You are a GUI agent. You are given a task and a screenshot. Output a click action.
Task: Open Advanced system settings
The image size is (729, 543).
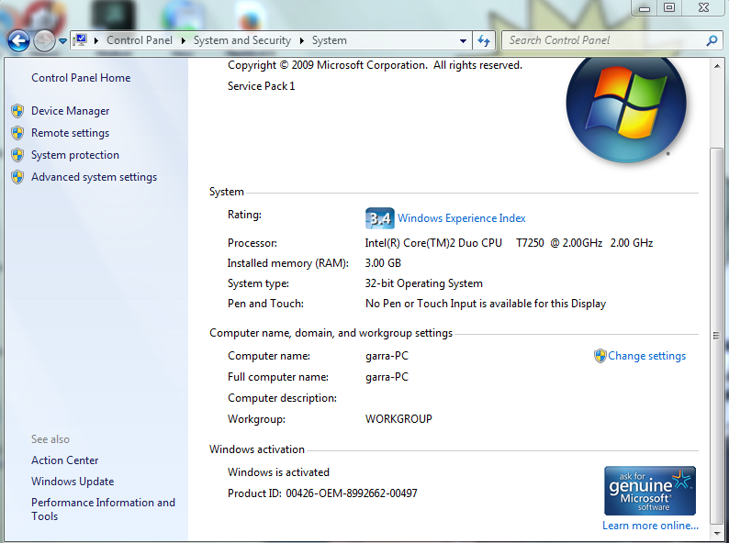pyautogui.click(x=94, y=177)
